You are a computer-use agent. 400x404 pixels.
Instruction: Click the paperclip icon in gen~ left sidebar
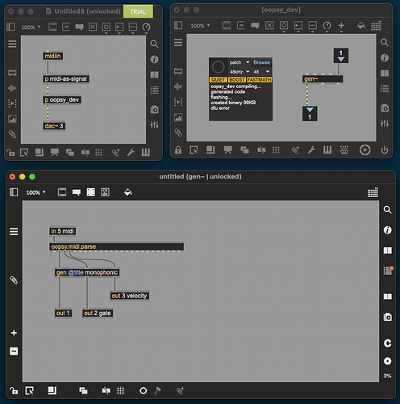[x=14, y=280]
